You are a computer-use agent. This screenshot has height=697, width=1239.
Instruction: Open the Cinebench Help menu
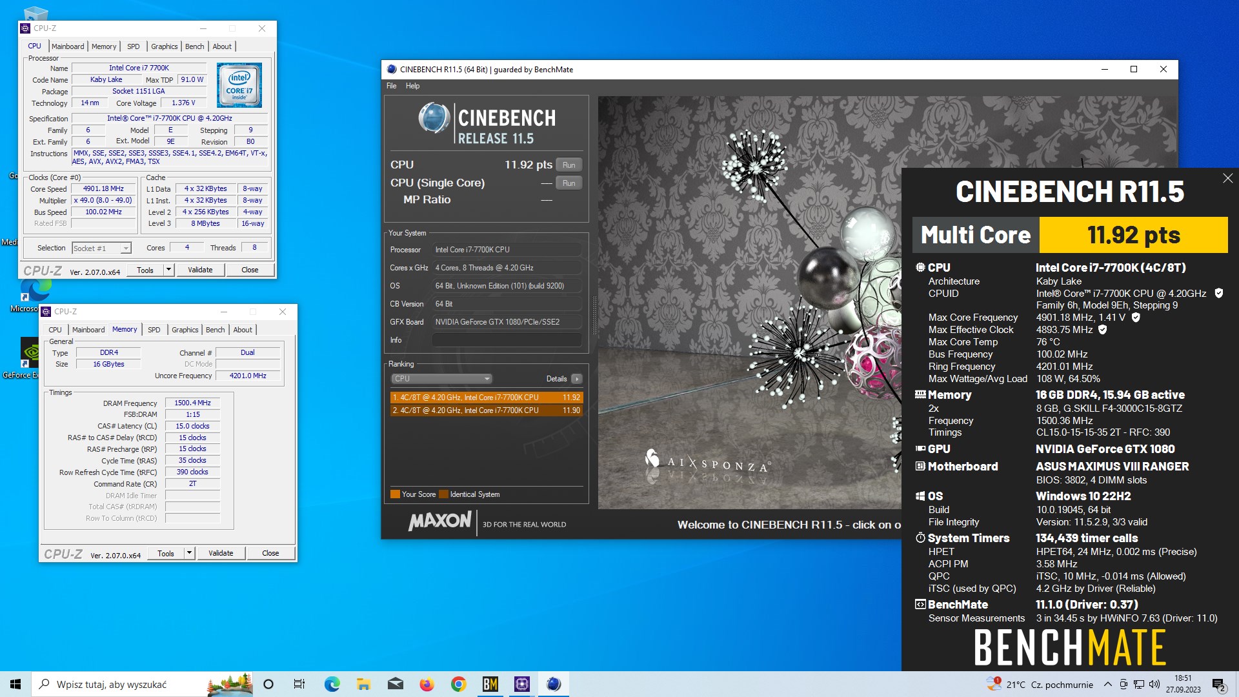click(412, 86)
